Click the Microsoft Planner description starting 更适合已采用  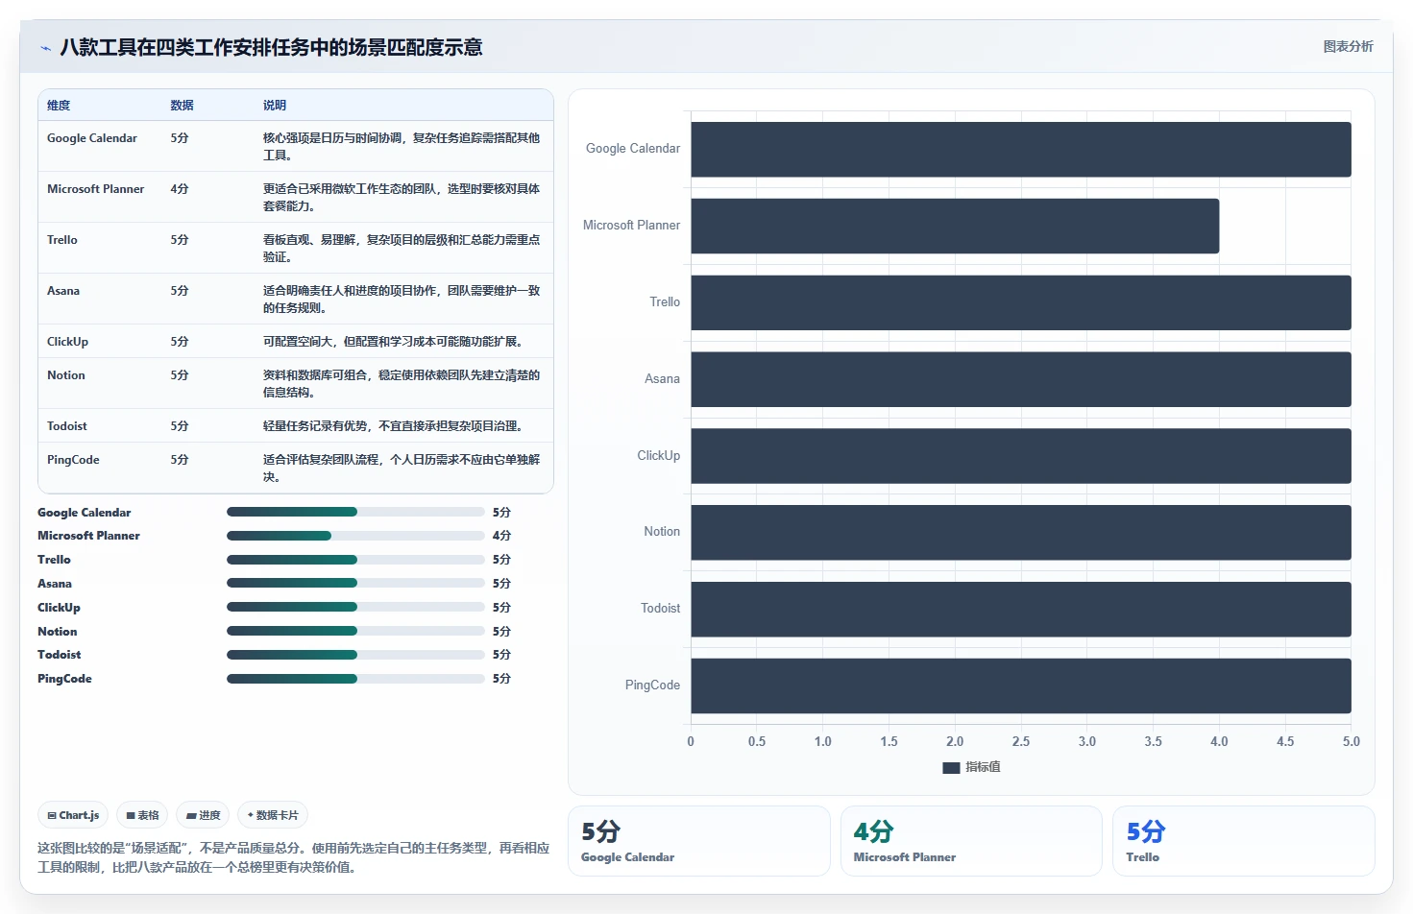point(402,198)
